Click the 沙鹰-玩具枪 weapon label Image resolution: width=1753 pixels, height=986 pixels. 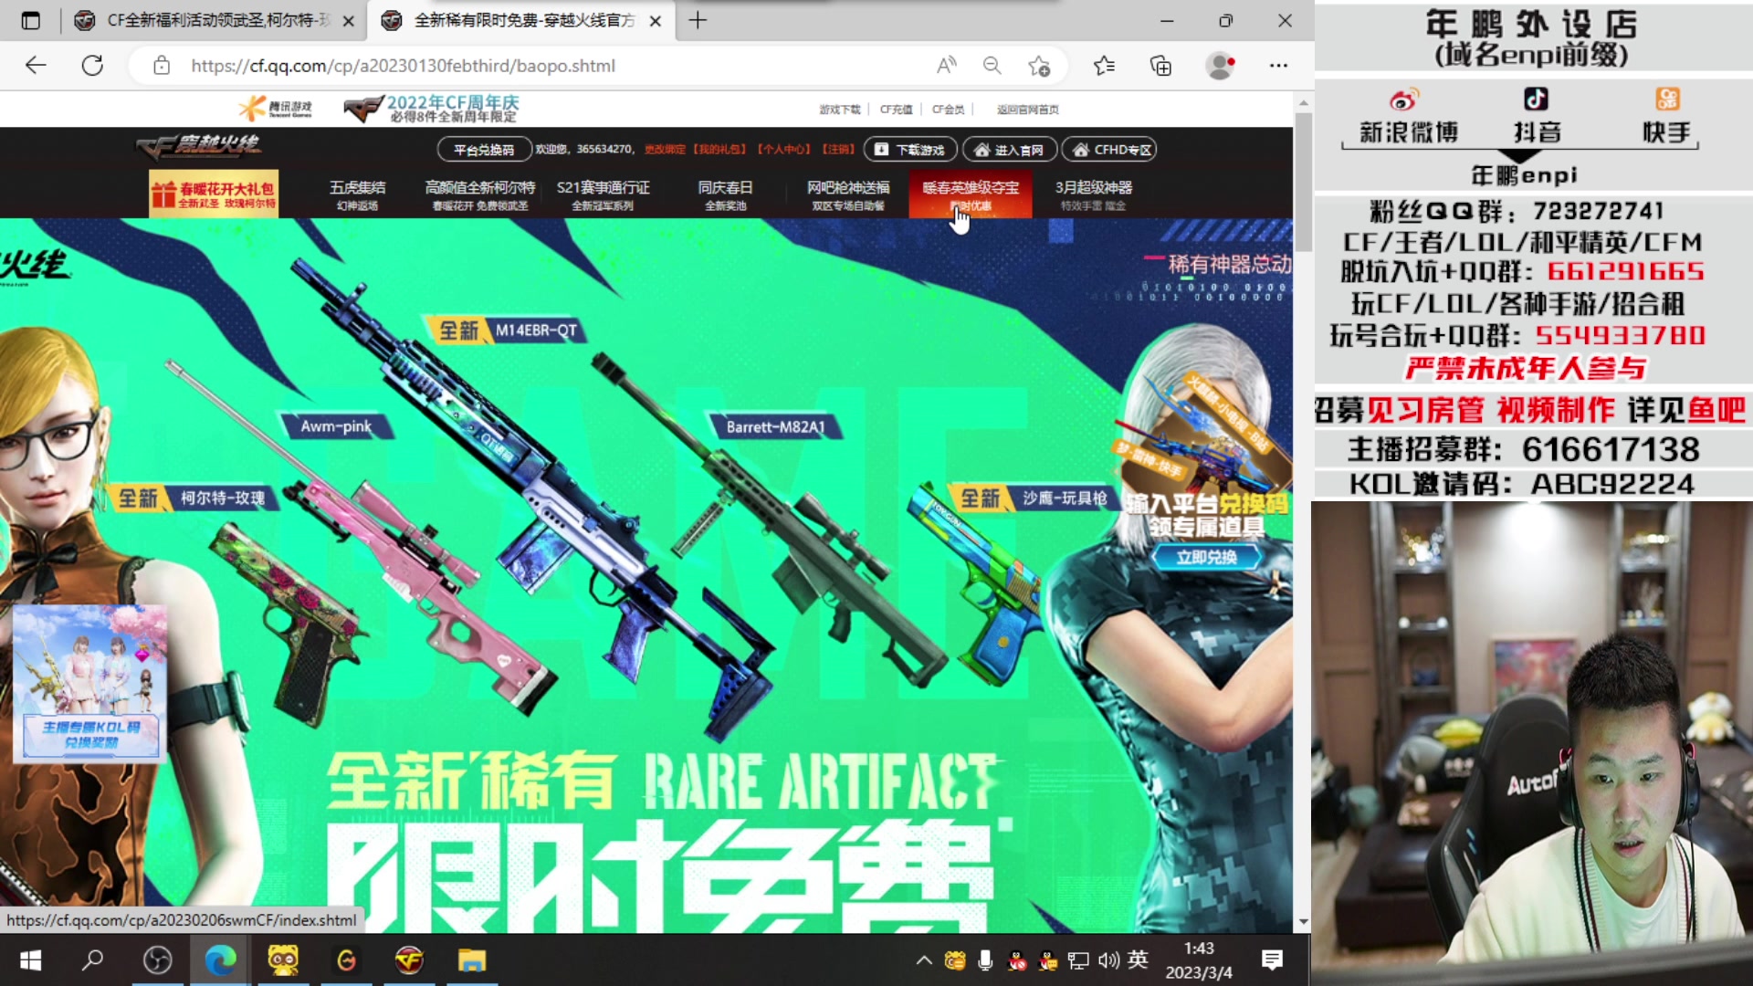click(1034, 498)
